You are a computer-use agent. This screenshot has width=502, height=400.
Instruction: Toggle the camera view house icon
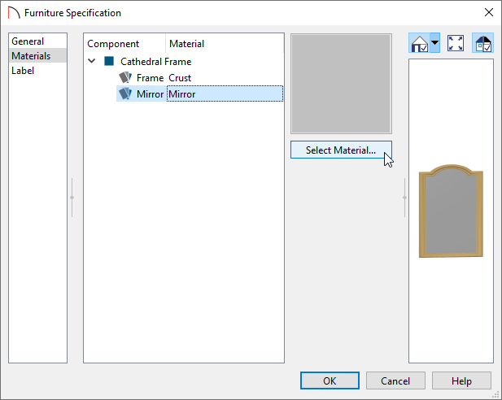click(x=419, y=43)
